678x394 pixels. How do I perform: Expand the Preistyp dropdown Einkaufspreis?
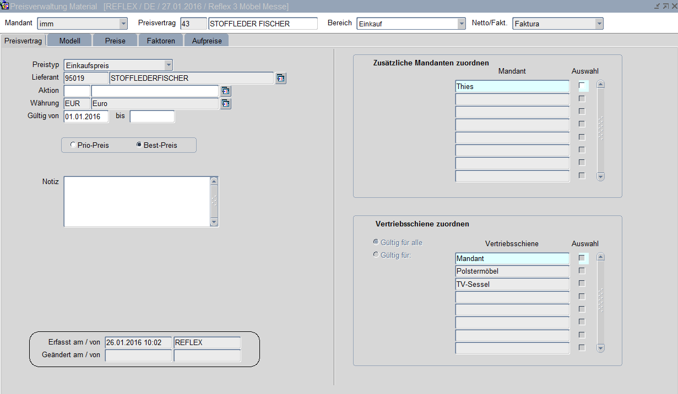(x=169, y=65)
